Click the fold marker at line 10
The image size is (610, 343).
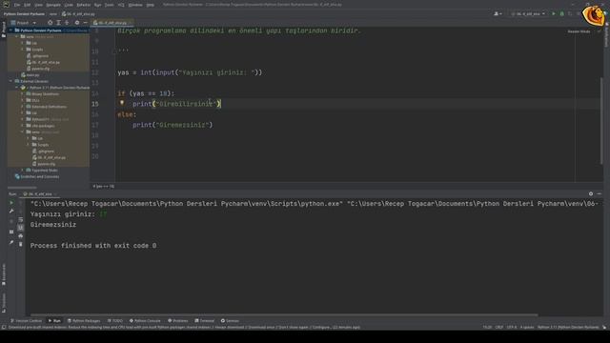(114, 51)
